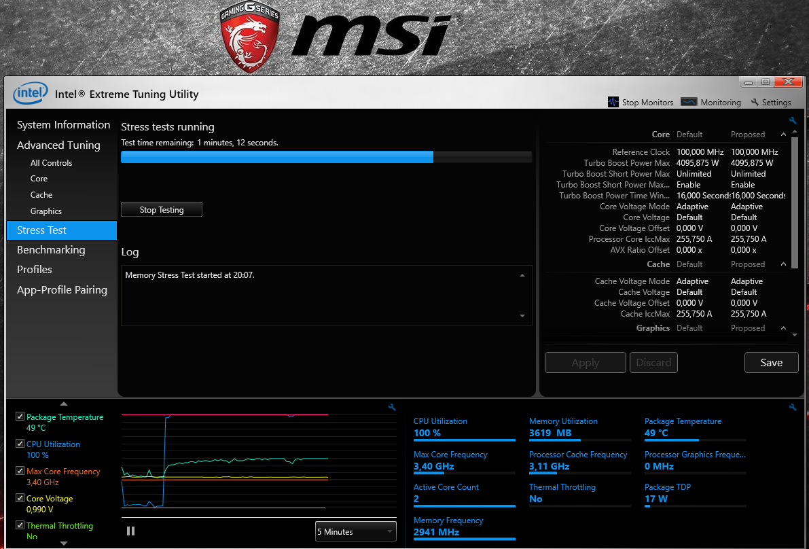Open System Information in the sidebar
Viewport: 809px width, 549px height.
[63, 125]
